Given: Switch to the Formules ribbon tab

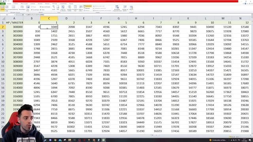Looking at the screenshot, I should pos(32,4).
